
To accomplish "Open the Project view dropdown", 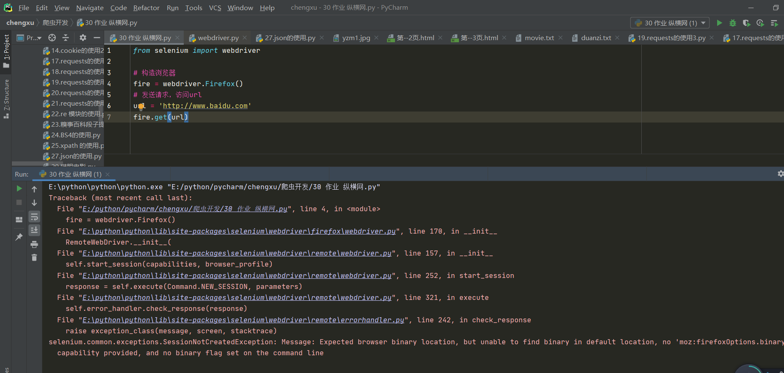I will (29, 38).
